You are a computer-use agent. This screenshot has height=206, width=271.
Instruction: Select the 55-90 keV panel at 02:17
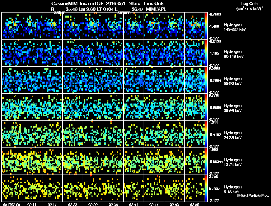coord(53,80)
